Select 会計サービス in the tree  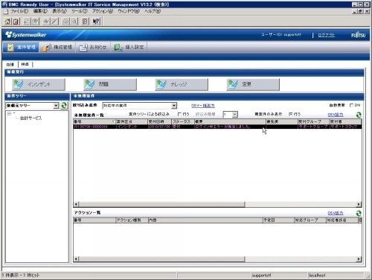(31, 118)
